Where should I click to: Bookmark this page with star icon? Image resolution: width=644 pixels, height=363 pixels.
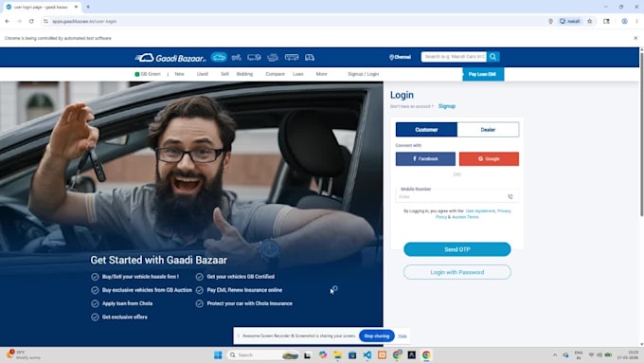590,21
